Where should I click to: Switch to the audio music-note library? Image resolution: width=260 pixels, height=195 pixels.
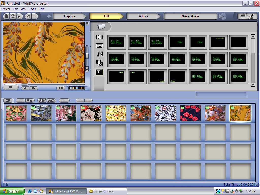99,54
